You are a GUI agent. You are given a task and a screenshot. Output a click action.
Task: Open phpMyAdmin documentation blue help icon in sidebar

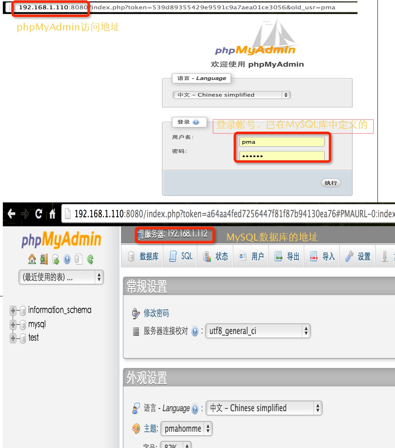click(x=67, y=259)
